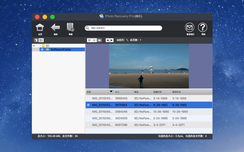Collapse the SD tree node
This screenshot has width=244, height=152.
point(34,46)
